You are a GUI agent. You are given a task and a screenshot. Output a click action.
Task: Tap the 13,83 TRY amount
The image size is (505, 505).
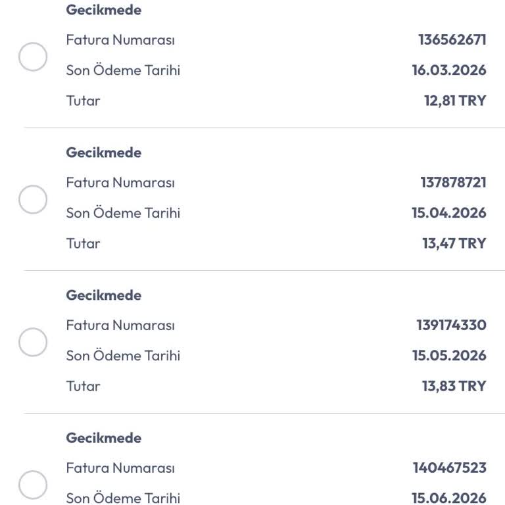454,386
